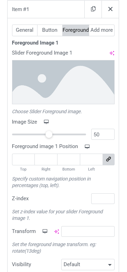The height and width of the screenshot is (272, 127).
Task: Switch to the General tab
Action: pyautogui.click(x=24, y=30)
